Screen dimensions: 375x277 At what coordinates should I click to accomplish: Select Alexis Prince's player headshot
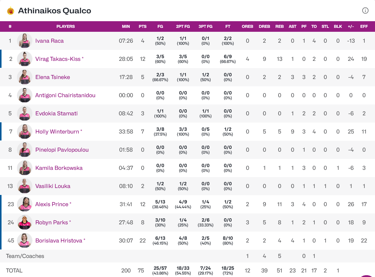tap(25, 204)
